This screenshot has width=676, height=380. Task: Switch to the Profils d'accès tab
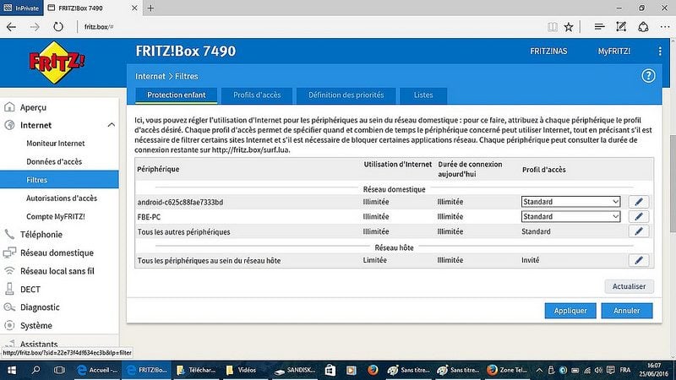coord(257,95)
